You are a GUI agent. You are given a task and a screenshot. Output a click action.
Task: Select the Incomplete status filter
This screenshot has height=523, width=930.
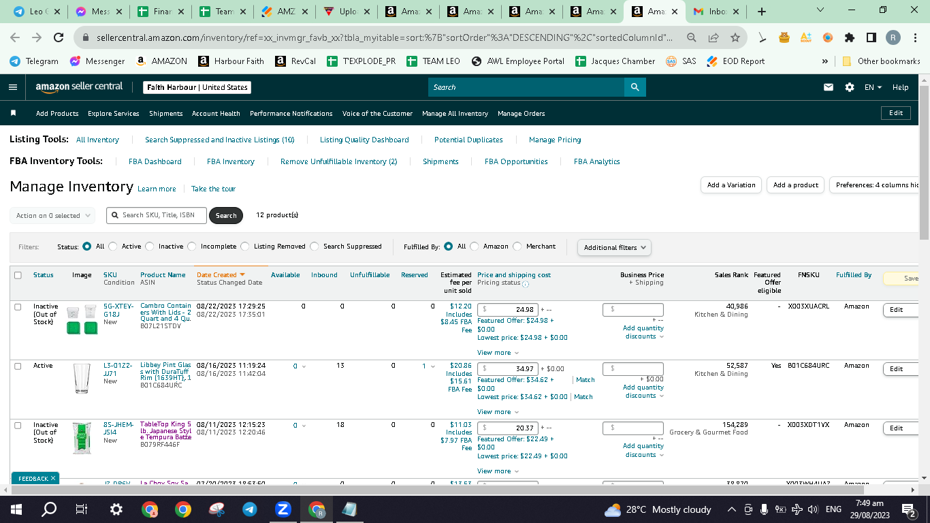tap(192, 247)
